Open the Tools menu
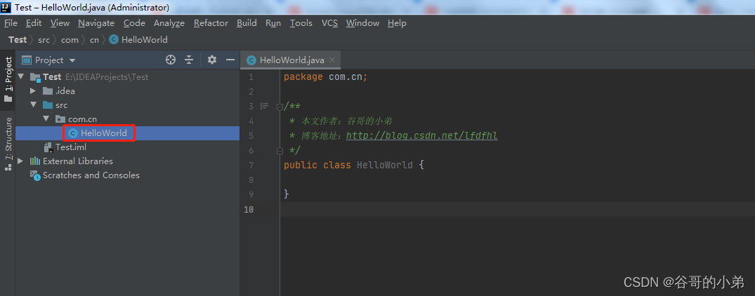This screenshot has width=755, height=296. point(301,23)
